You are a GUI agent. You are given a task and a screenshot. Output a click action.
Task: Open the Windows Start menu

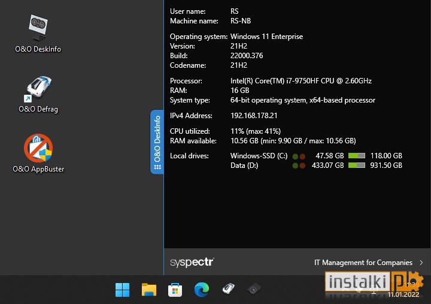[x=122, y=290]
